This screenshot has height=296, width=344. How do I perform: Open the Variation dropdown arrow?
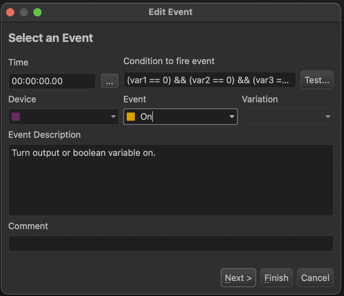328,117
